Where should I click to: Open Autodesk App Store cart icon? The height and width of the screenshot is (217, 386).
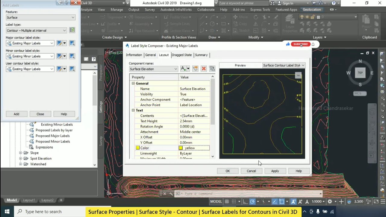coord(314,3)
